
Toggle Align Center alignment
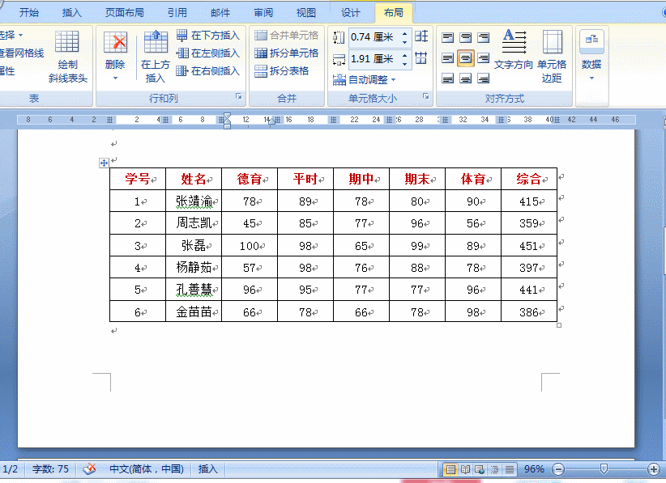click(466, 58)
